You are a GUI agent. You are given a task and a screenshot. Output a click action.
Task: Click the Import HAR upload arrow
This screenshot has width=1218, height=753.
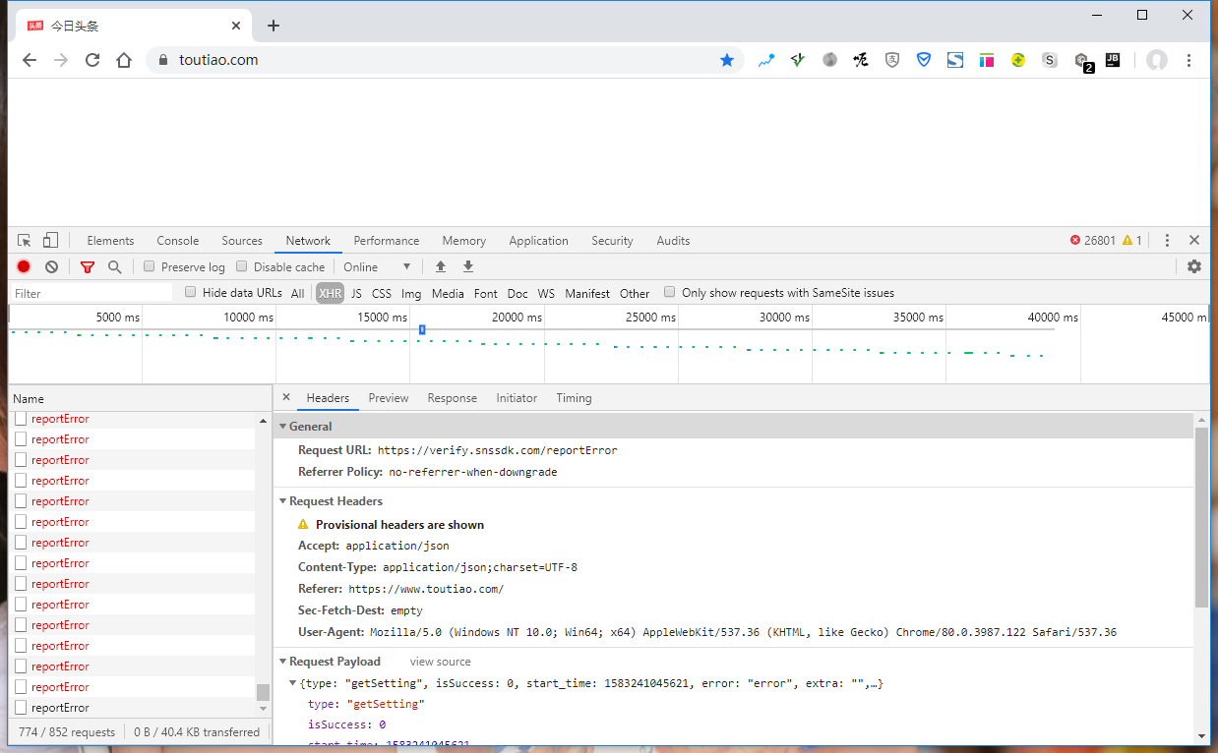(x=441, y=266)
